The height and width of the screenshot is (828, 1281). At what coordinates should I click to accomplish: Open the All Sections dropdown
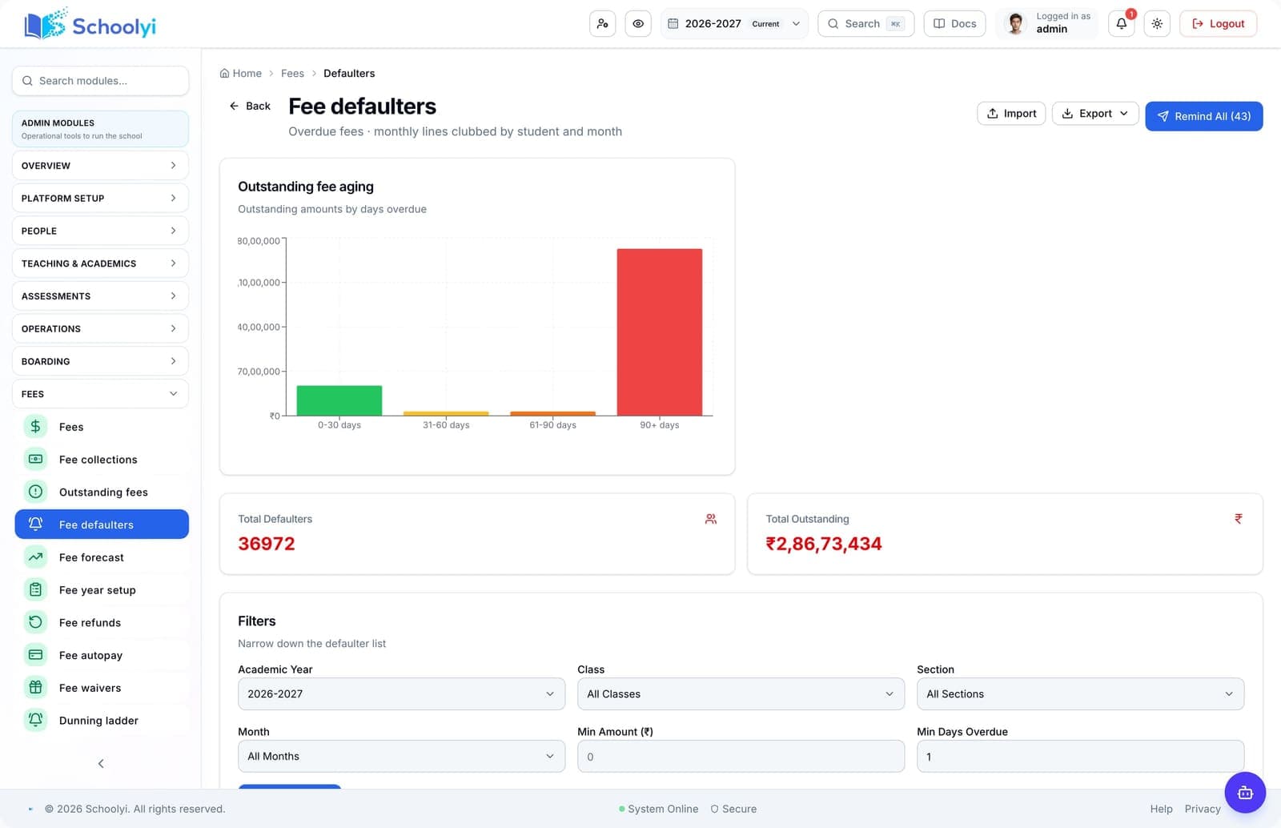[x=1080, y=693]
